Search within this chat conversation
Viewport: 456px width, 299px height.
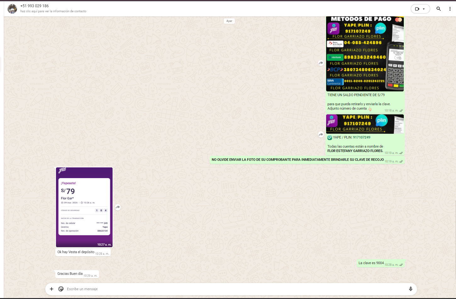(x=438, y=9)
